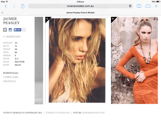The height and width of the screenshot is (121, 161).
Task: Add a new tab with plus icon
Action: tap(156, 6)
